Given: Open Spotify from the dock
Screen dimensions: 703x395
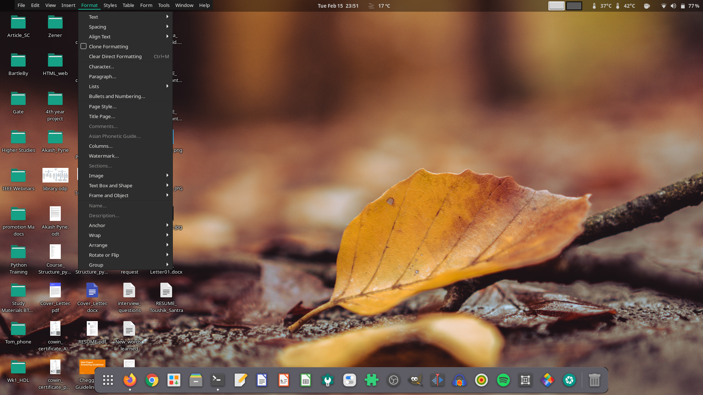Looking at the screenshot, I should (x=503, y=380).
